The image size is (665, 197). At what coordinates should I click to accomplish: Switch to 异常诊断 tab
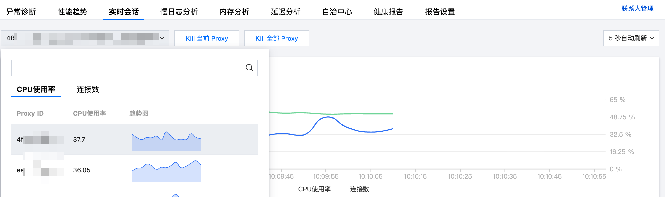tap(21, 12)
